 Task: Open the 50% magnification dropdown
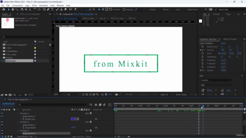59,95
